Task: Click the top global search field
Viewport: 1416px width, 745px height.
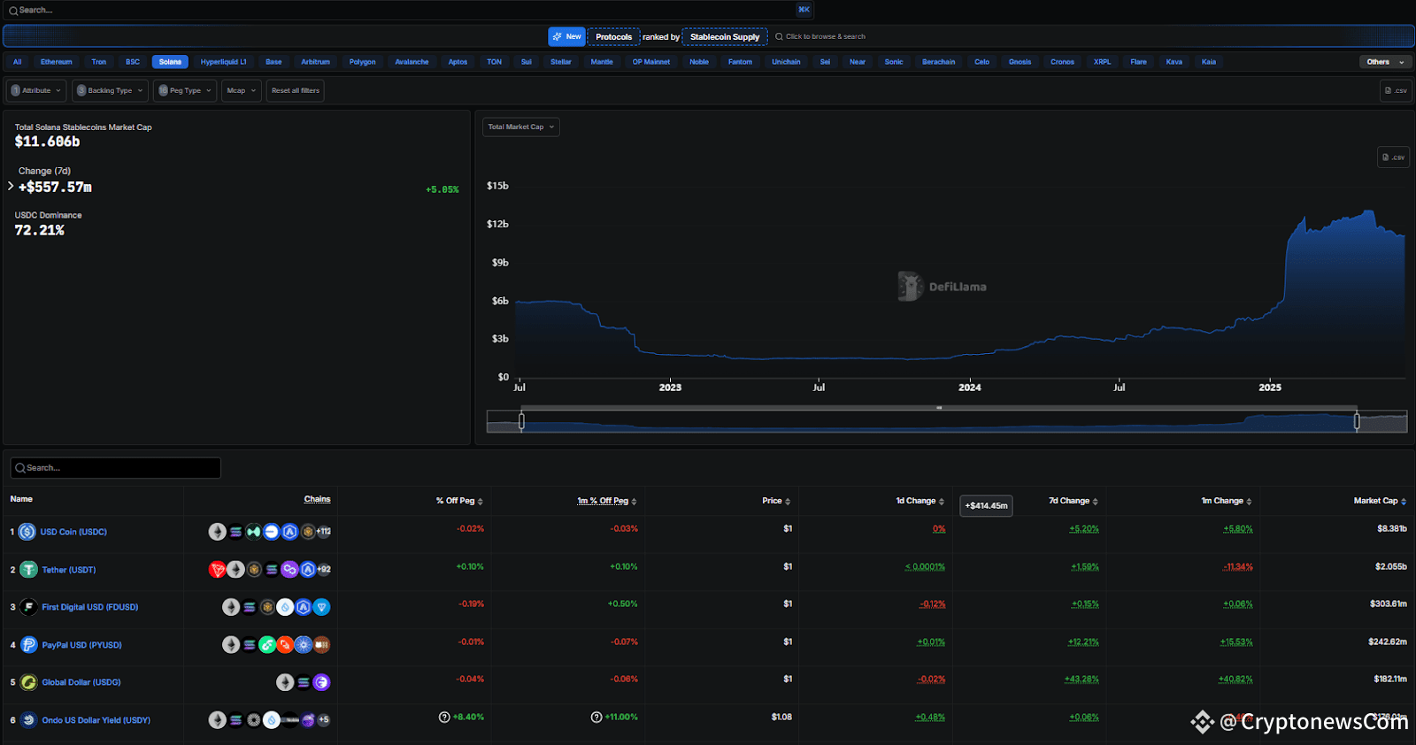Action: tap(408, 11)
